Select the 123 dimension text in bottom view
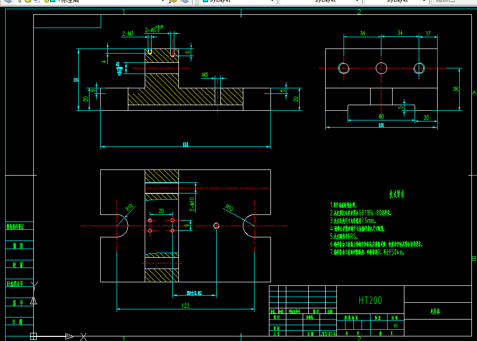The height and width of the screenshot is (341, 477). pos(186,305)
